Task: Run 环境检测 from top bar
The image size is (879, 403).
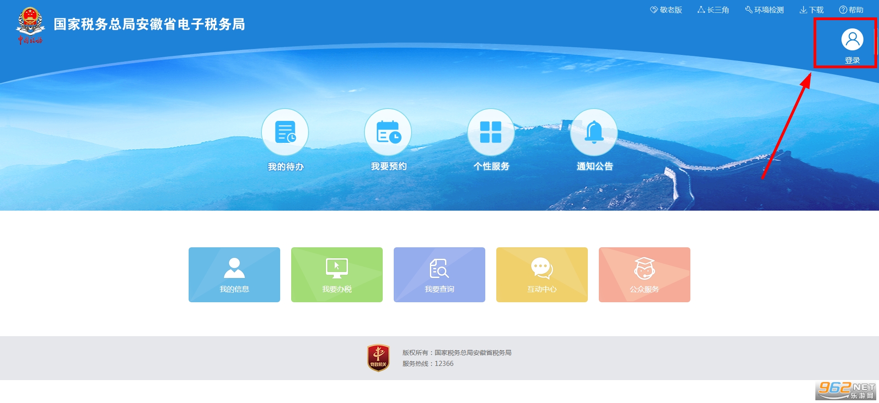Action: point(765,10)
